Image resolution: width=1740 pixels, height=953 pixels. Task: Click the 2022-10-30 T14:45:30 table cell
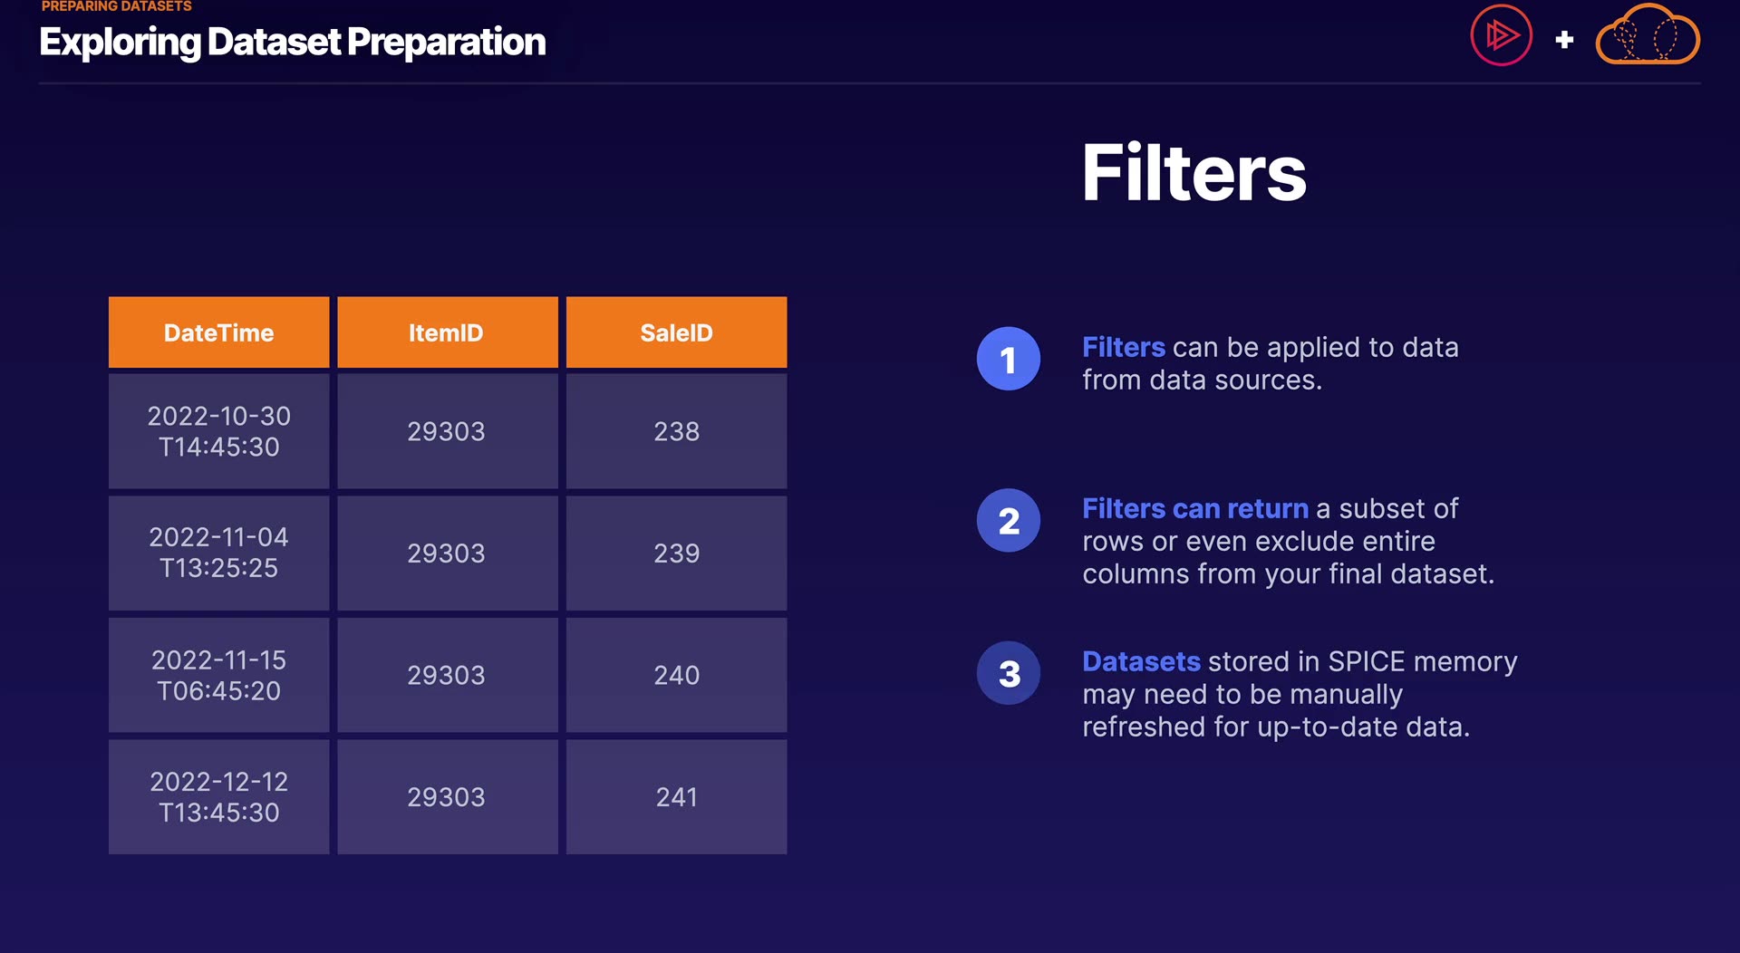[218, 431]
